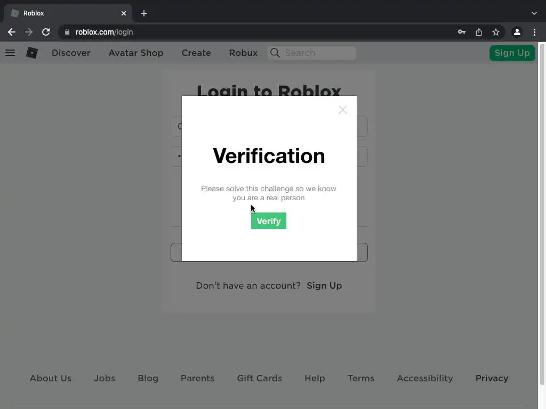Open the saved passwords key icon

(x=462, y=32)
